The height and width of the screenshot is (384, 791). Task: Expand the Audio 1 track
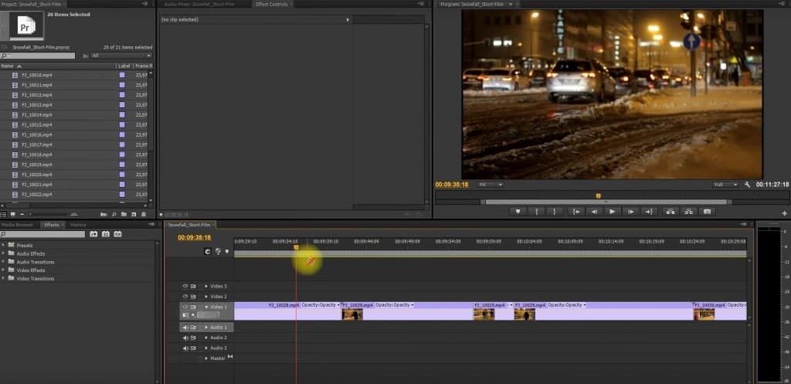click(205, 328)
